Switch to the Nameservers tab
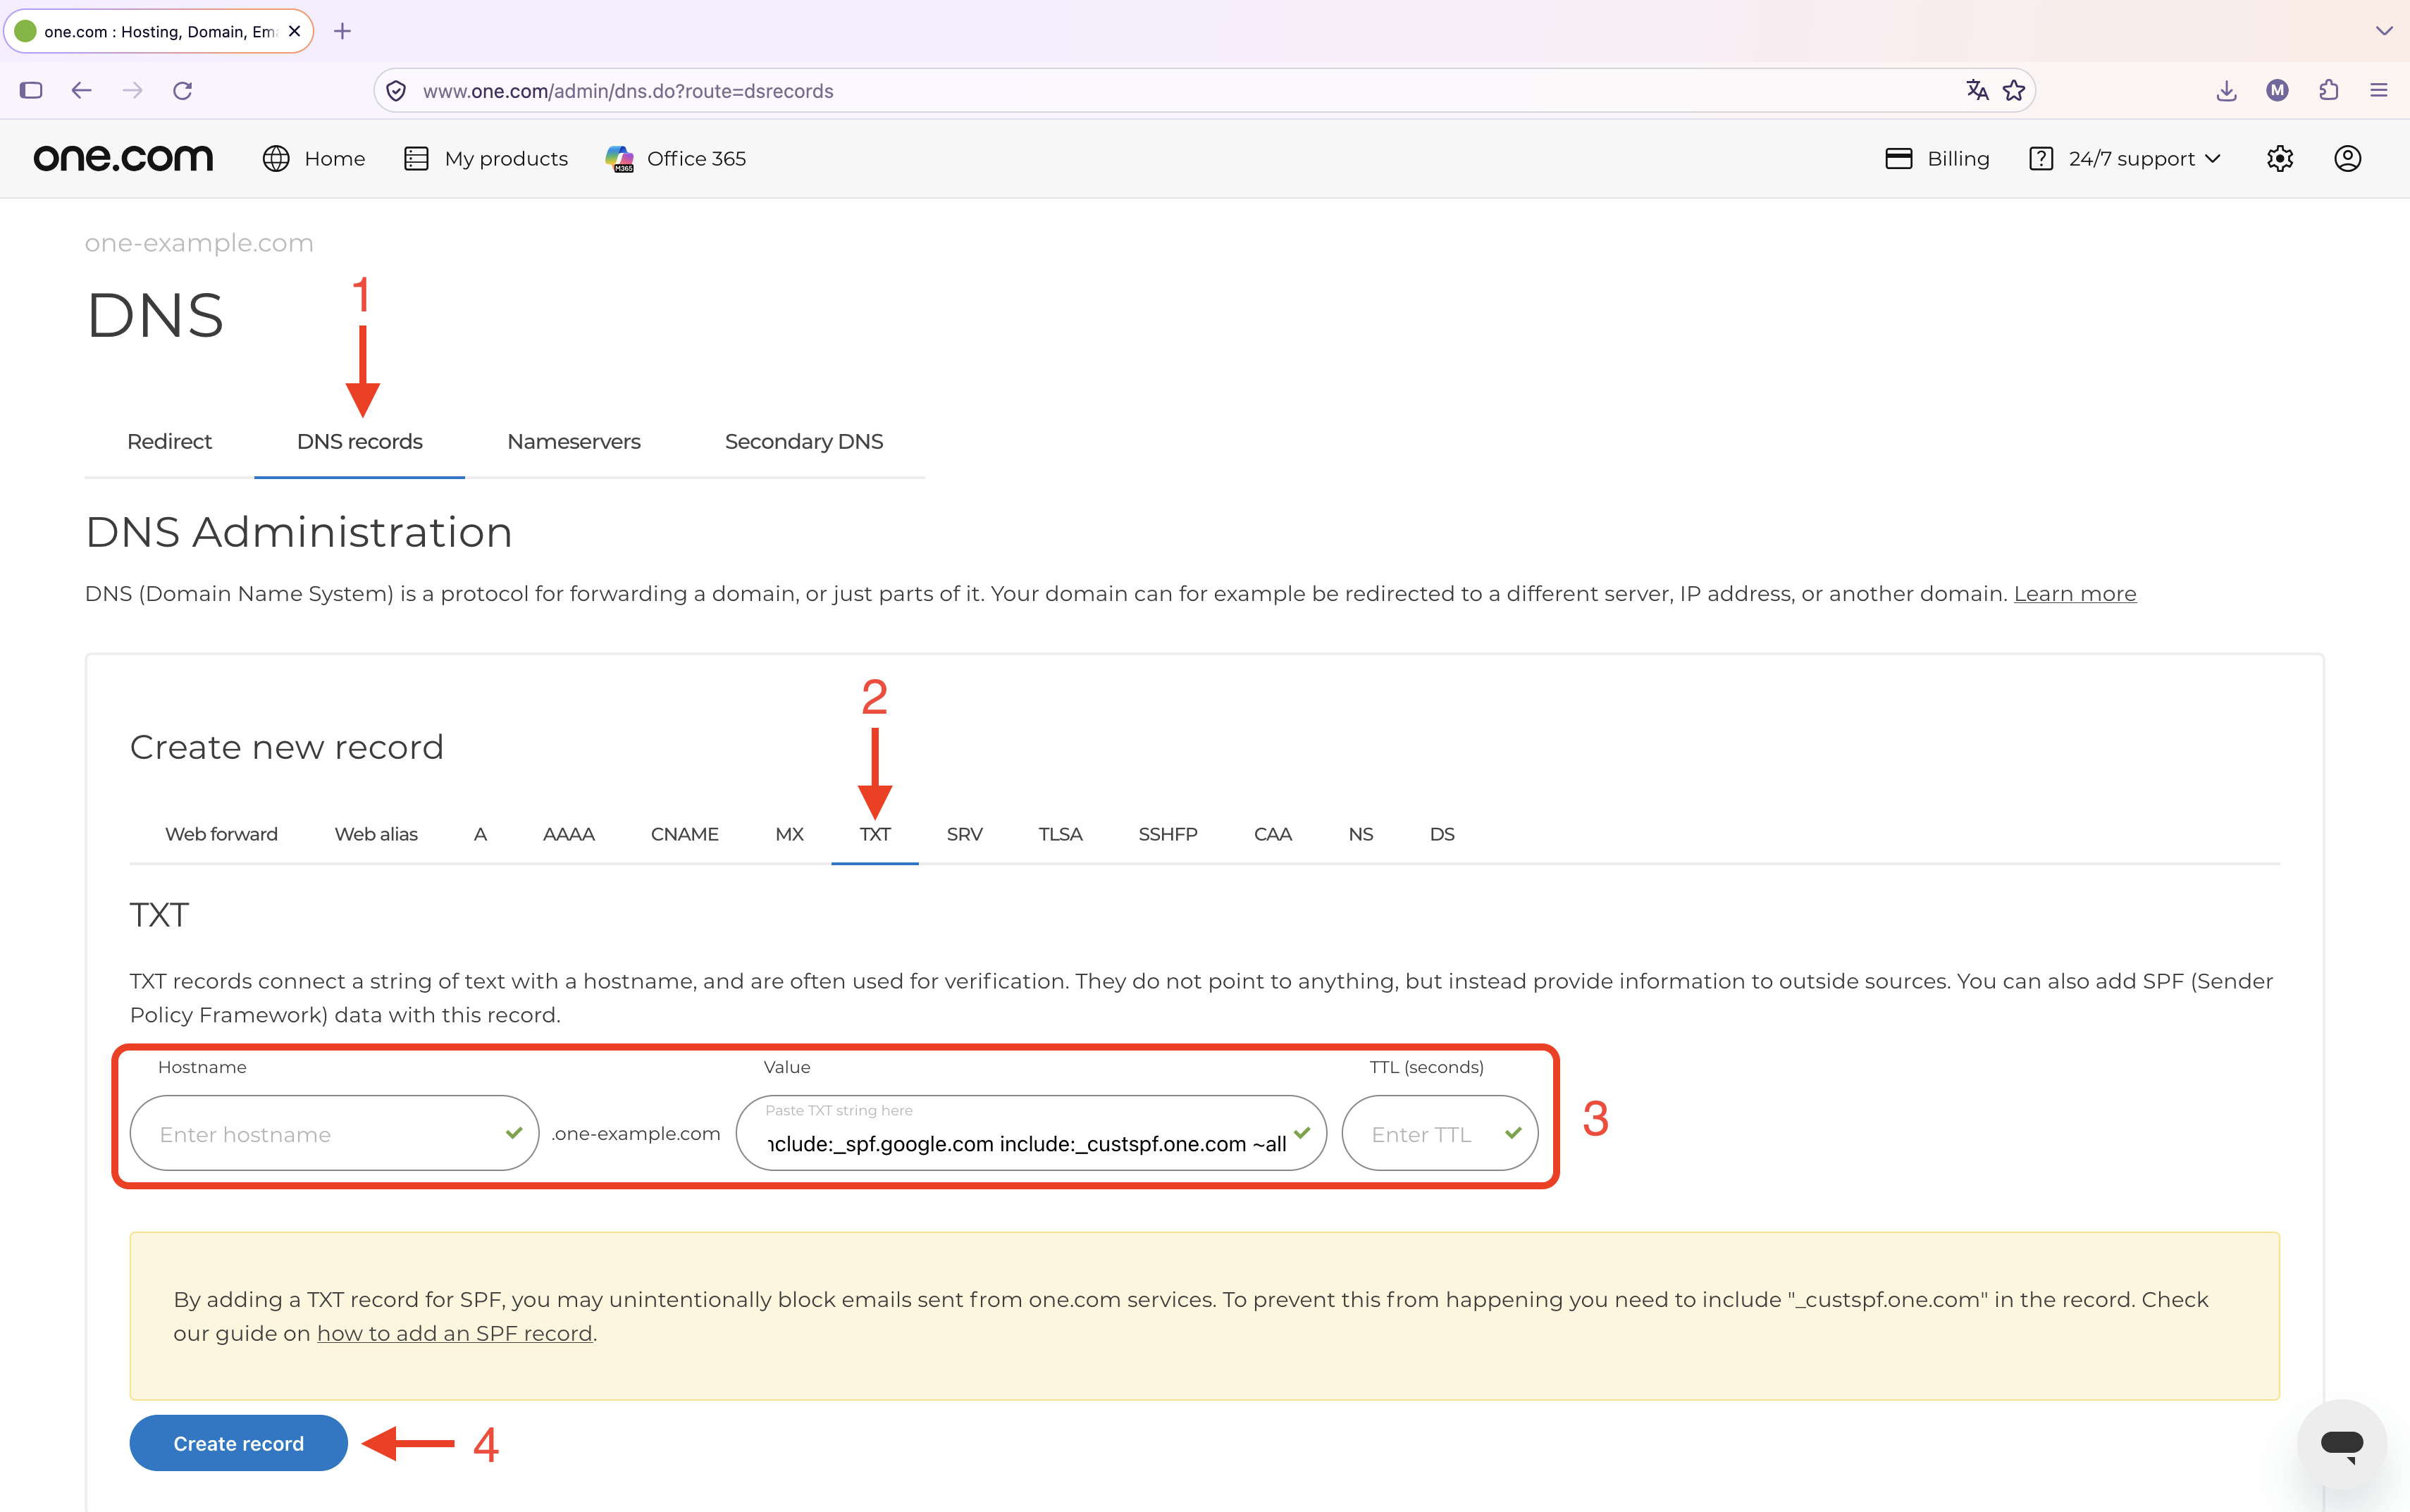2410x1512 pixels. (574, 442)
